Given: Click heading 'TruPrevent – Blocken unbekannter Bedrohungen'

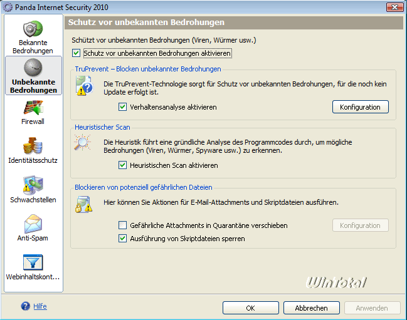Looking at the screenshot, I should tap(148, 69).
